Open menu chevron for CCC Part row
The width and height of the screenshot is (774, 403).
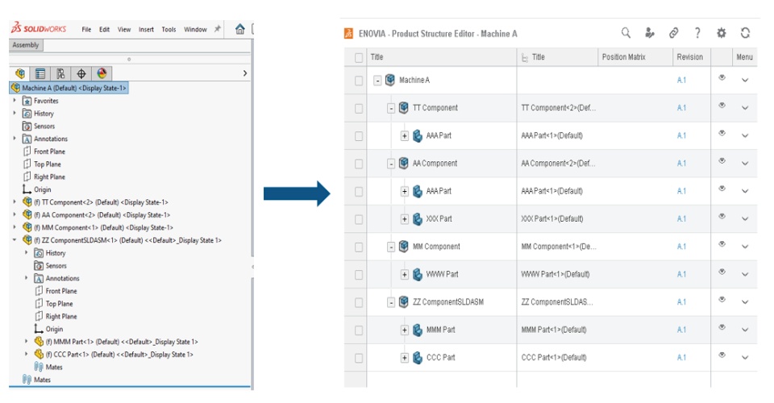[x=745, y=358]
